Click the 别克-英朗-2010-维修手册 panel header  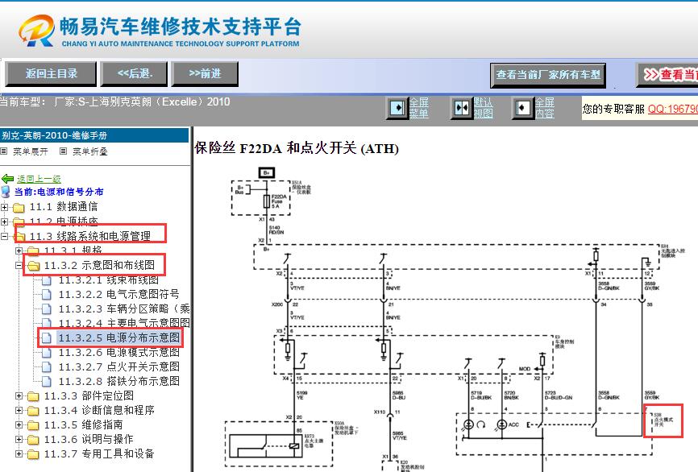[x=94, y=135]
